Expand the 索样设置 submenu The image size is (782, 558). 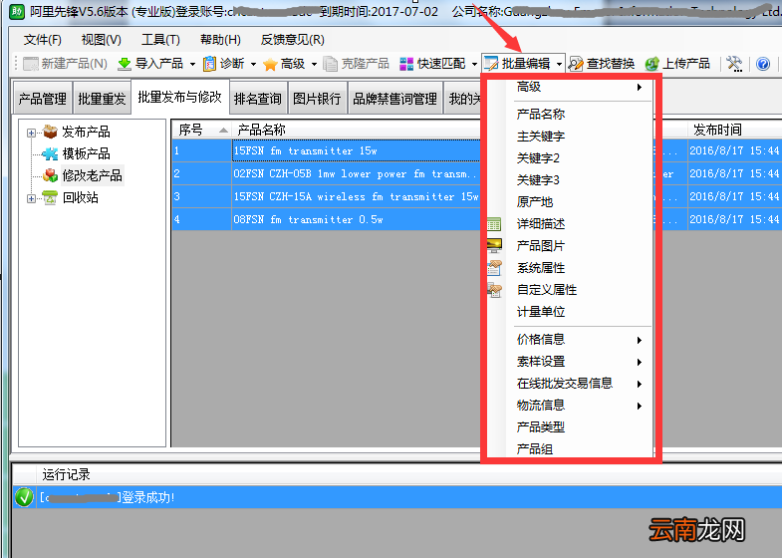pyautogui.click(x=640, y=362)
